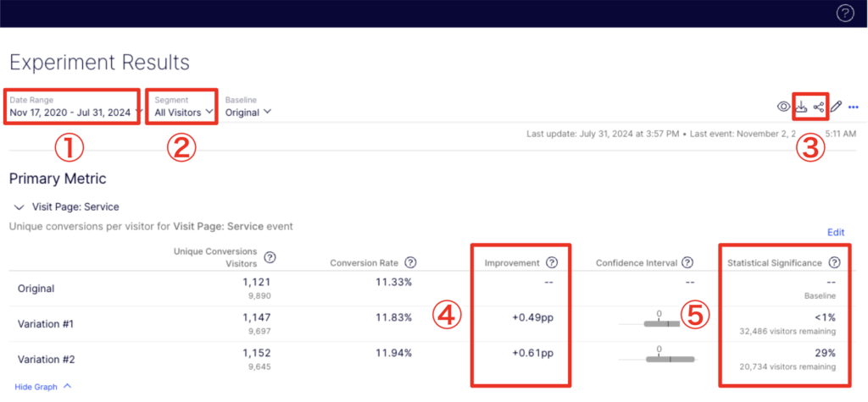Click help icon next to Confidence Interval
Image resolution: width=868 pixels, height=402 pixels.
tap(687, 263)
